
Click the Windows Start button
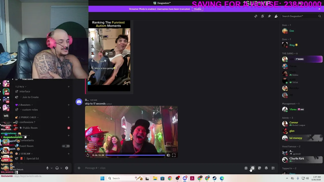click(x=102, y=178)
